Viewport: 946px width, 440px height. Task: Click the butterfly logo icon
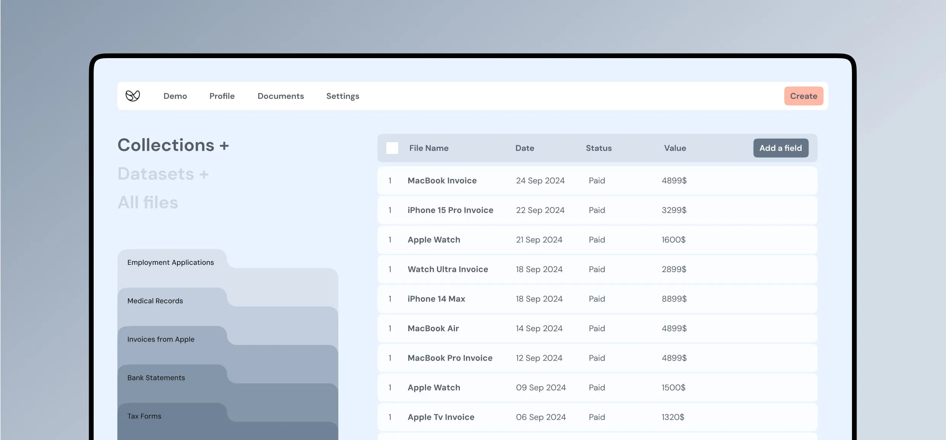(x=132, y=96)
